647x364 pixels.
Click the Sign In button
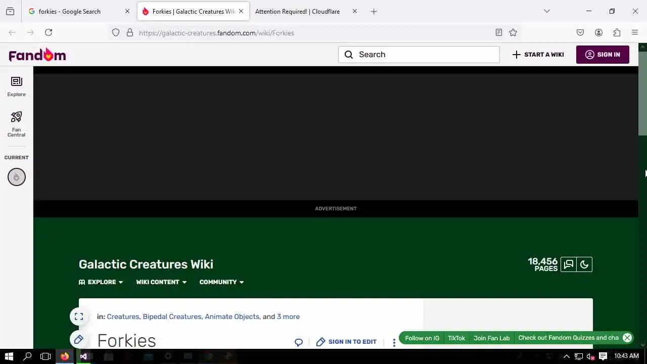603,55
